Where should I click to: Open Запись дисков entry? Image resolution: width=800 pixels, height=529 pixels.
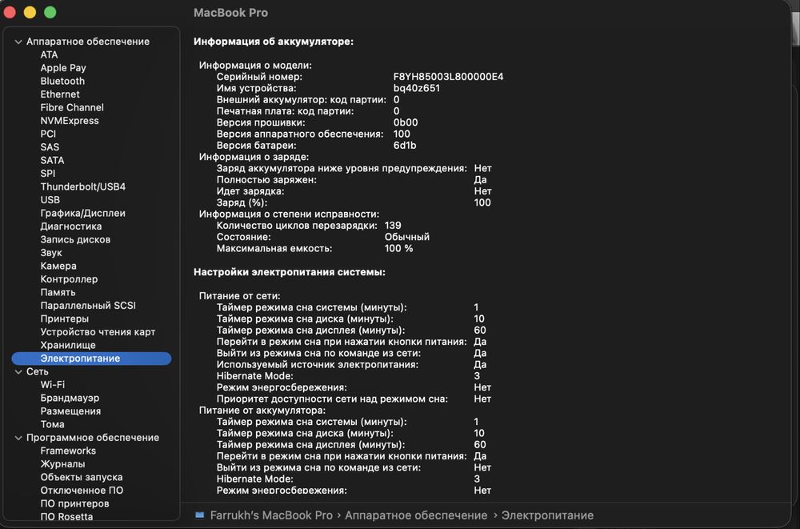tap(75, 239)
